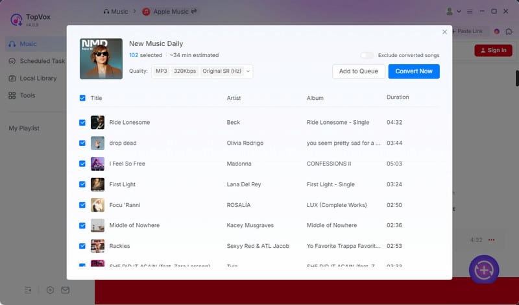Click the album CONFESSIONS II
The image size is (519, 305).
329,164
